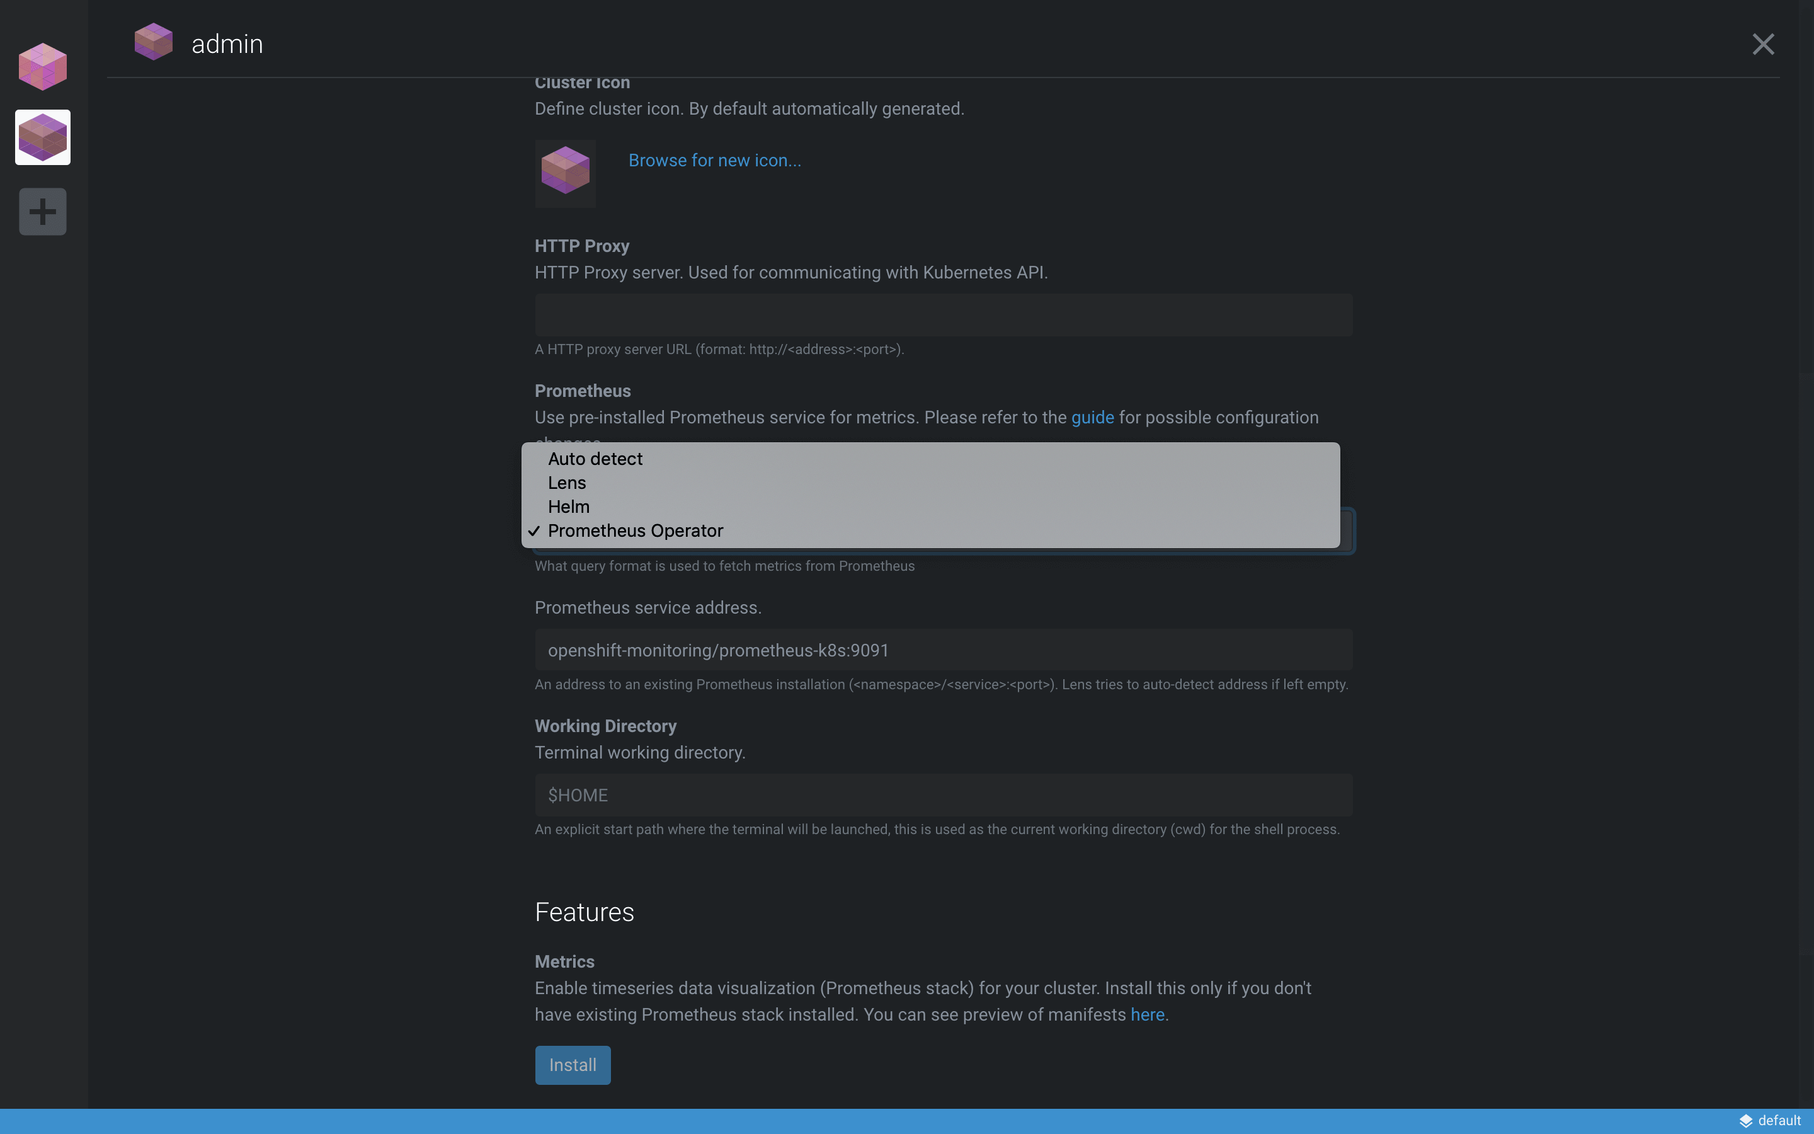Click the here link for manifests preview
The width and height of the screenshot is (1814, 1134).
click(x=1146, y=1012)
